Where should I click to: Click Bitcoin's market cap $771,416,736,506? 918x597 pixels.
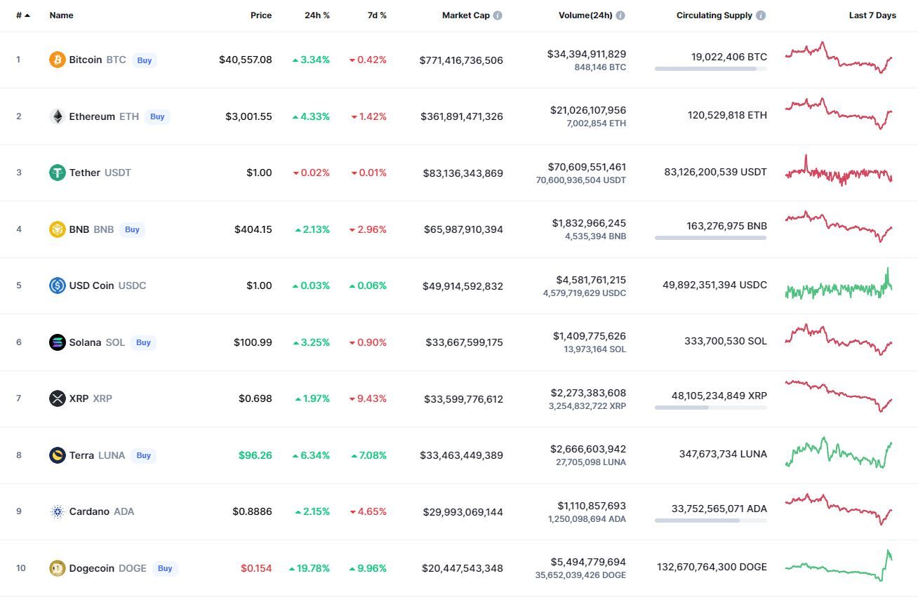point(461,60)
